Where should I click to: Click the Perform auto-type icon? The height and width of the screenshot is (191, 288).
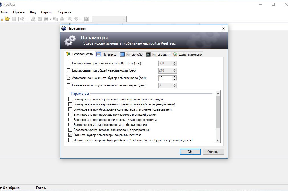click(62, 19)
